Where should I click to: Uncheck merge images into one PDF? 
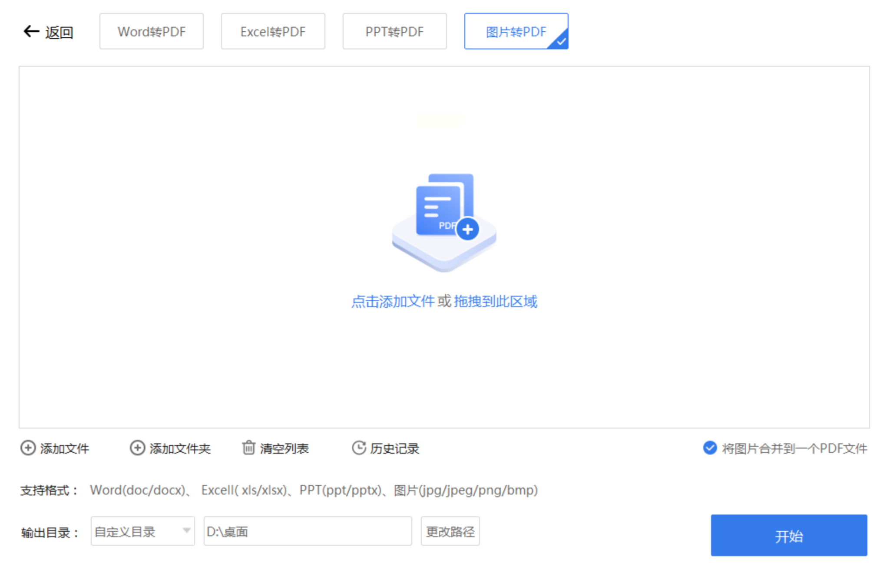click(x=710, y=448)
